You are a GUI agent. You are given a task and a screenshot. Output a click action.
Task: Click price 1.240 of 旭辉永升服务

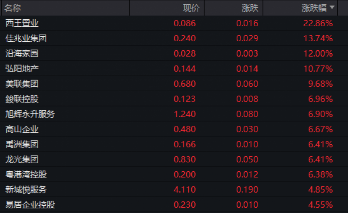(x=185, y=114)
